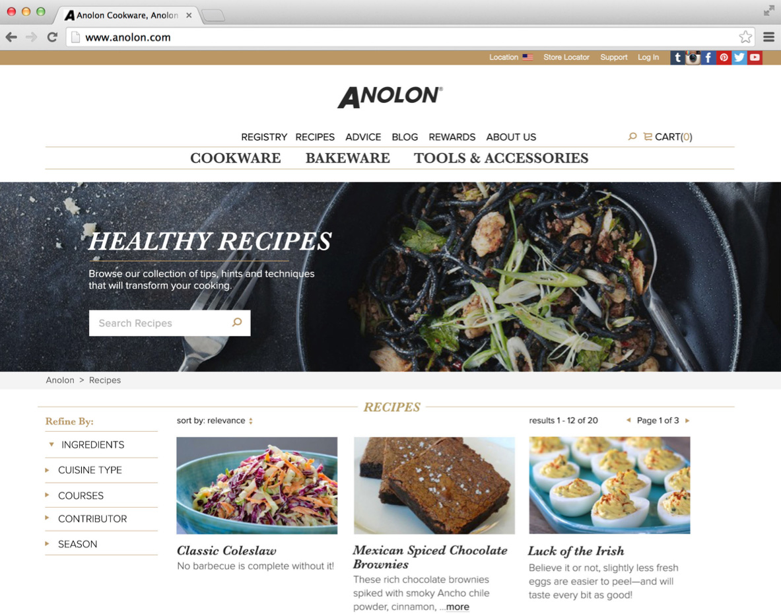
Task: Click the search magnifier beside the cart
Action: coord(632,137)
